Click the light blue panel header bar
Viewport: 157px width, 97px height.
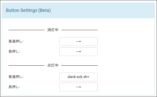click(78, 10)
